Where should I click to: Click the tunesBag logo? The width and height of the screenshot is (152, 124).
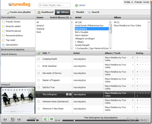(19, 4)
